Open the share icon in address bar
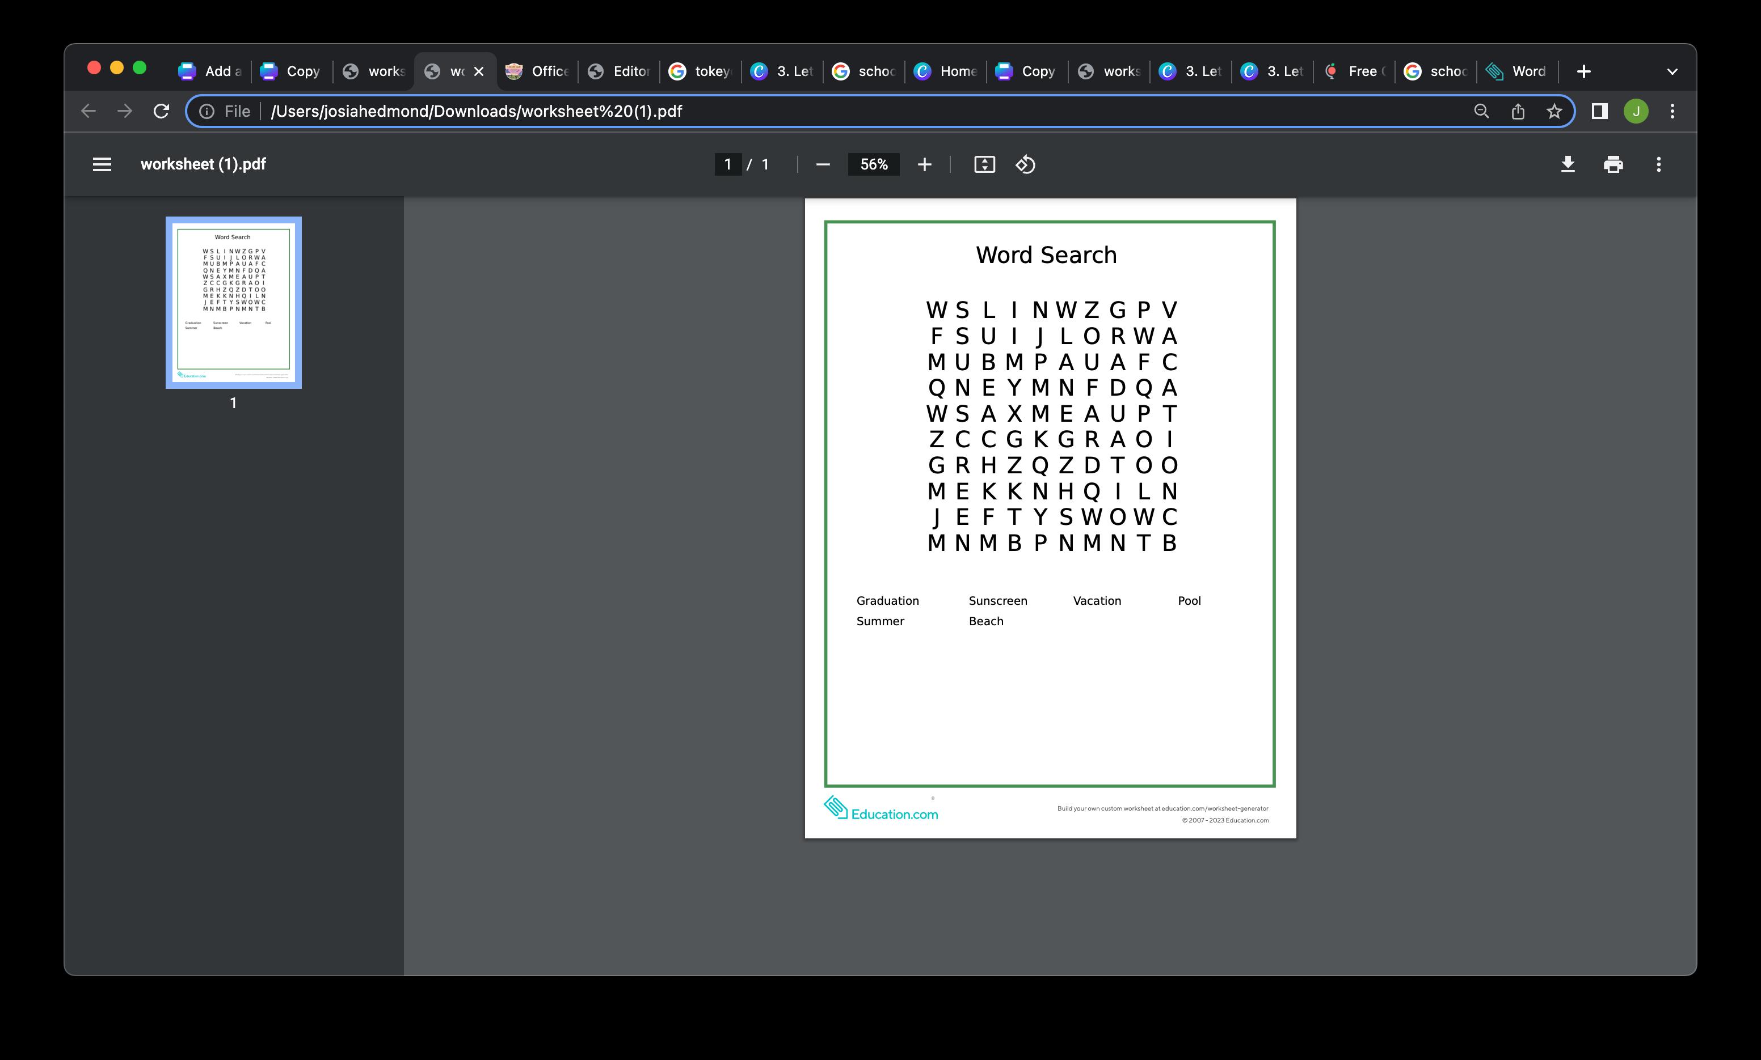 [1518, 111]
